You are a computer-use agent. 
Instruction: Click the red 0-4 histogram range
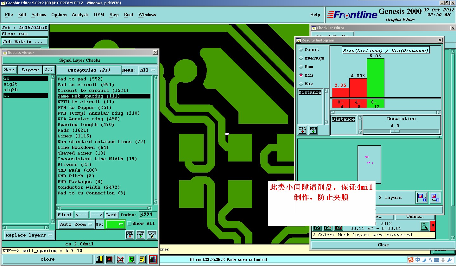tap(340, 104)
